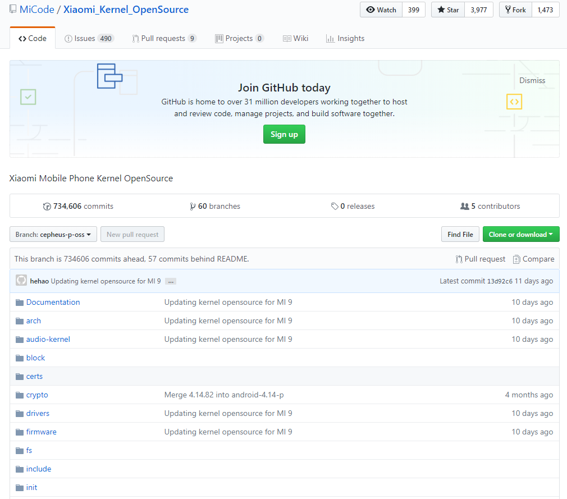The height and width of the screenshot is (499, 567).
Task: Open the Documentation folder
Action: (x=53, y=303)
